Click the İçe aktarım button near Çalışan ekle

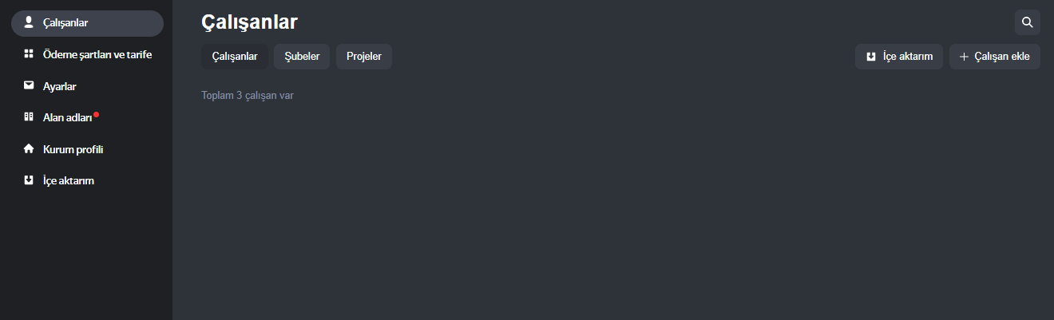pos(899,57)
